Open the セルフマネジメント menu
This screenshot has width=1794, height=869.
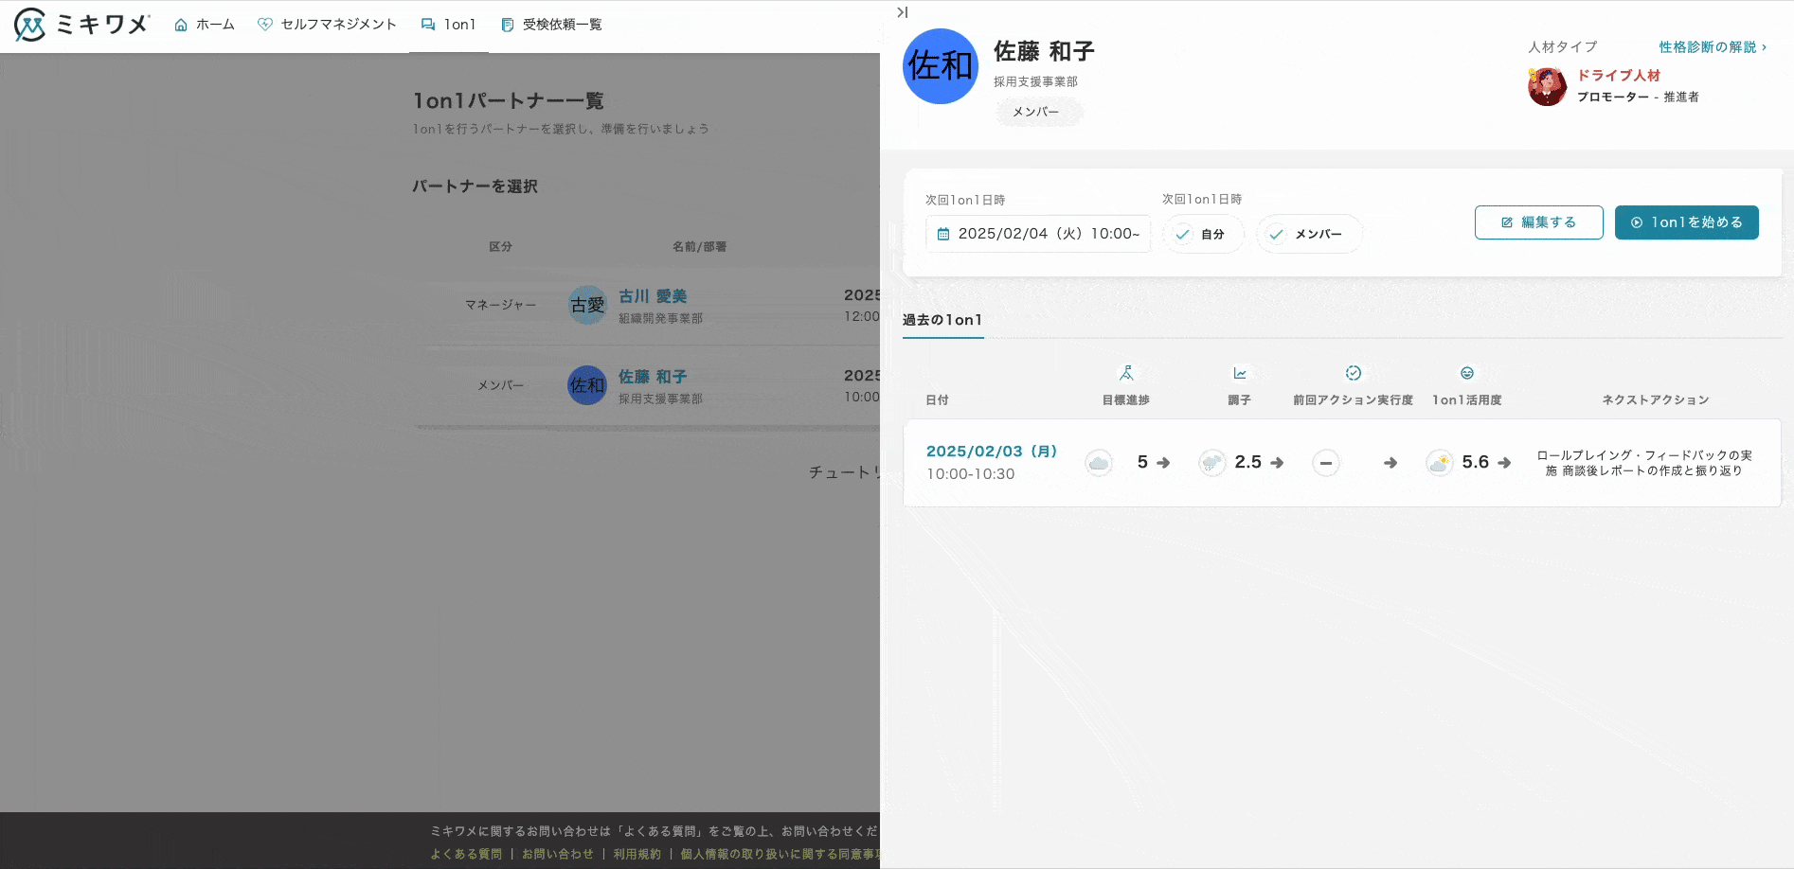tap(327, 25)
